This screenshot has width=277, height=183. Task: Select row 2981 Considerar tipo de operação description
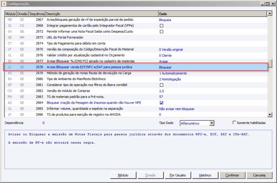[x=87, y=85]
